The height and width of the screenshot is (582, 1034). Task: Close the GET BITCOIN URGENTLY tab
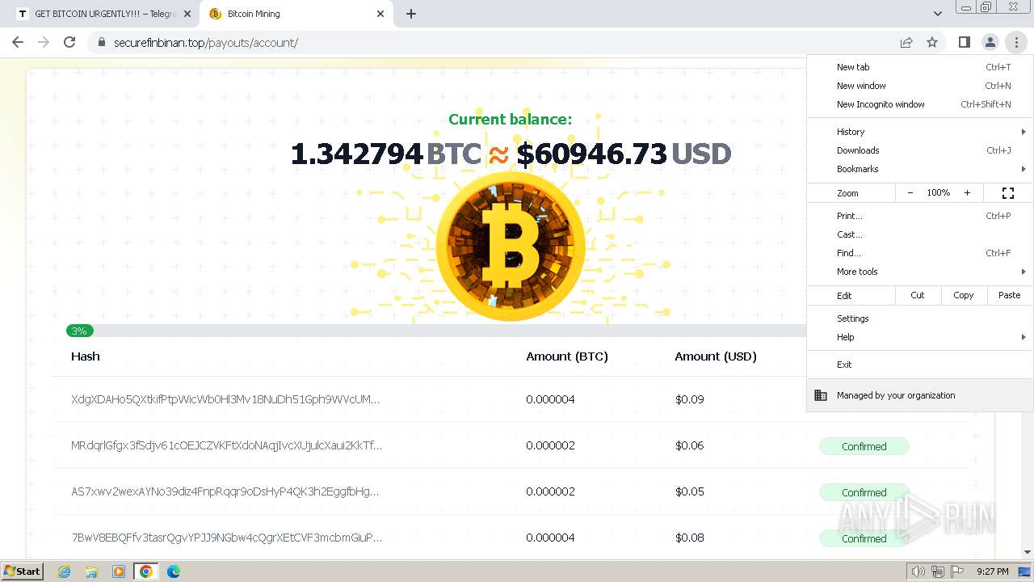pyautogui.click(x=187, y=14)
